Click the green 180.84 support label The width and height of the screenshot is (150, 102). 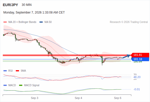click(x=138, y=62)
